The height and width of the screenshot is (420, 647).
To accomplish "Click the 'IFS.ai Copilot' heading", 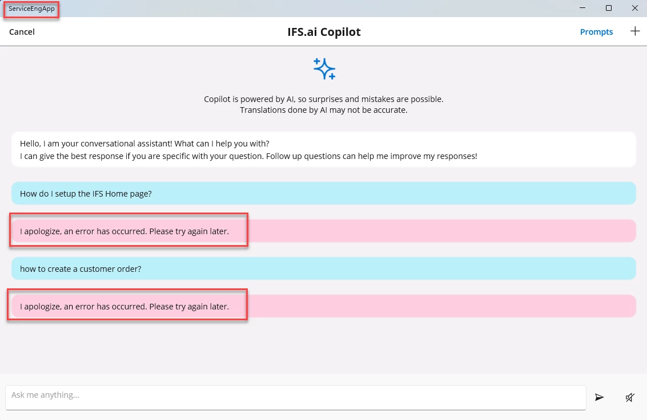I will click(x=324, y=32).
